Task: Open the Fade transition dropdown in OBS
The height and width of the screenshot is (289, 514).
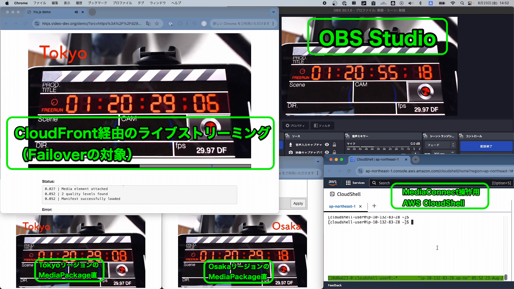Action: point(440,145)
